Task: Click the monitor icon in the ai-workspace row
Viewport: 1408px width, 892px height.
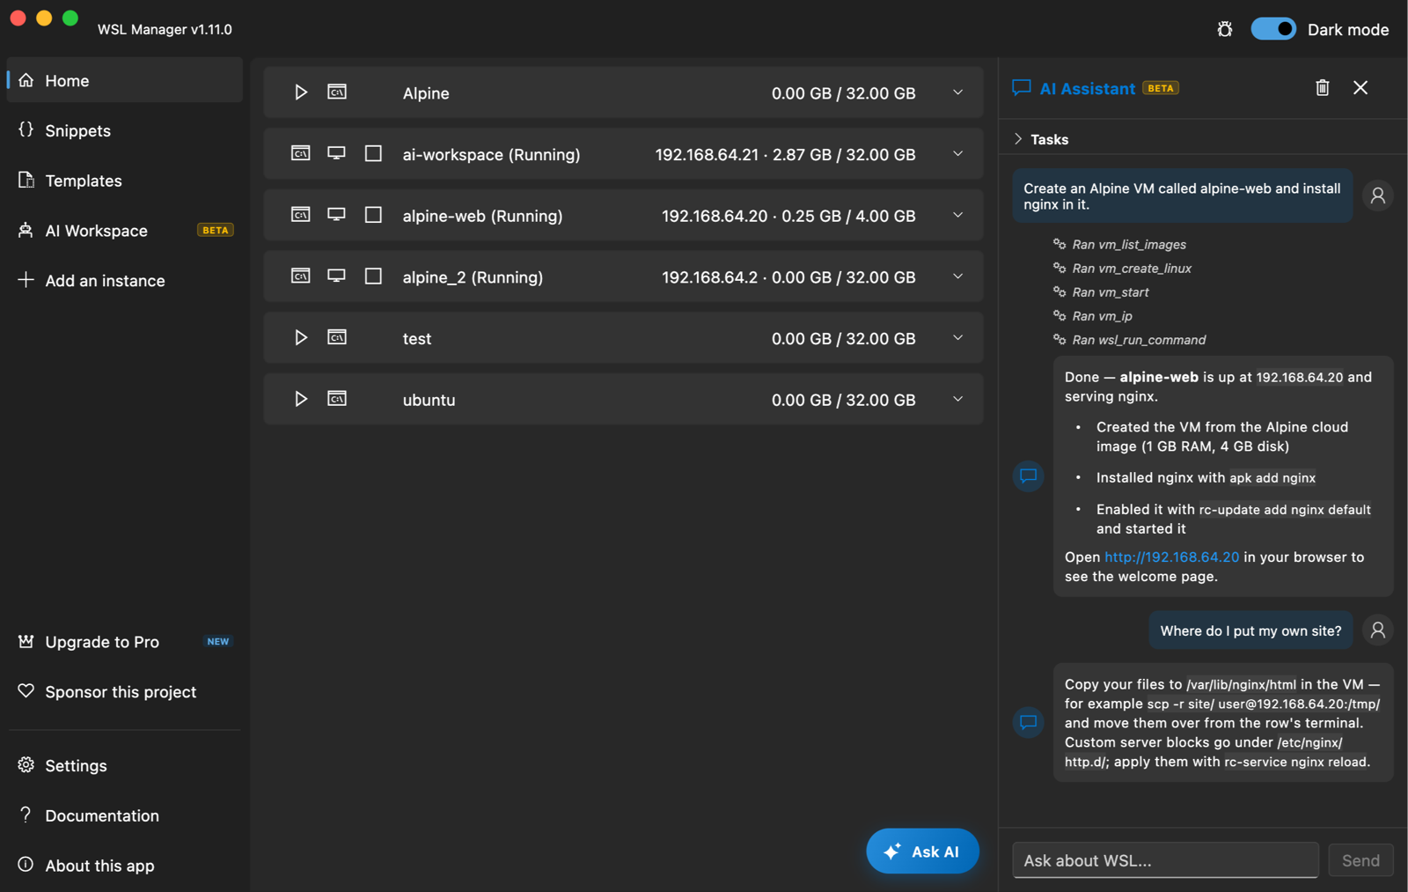Action: point(336,153)
